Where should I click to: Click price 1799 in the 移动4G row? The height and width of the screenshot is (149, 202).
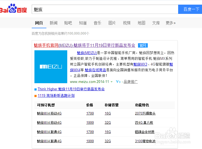tap(90, 113)
